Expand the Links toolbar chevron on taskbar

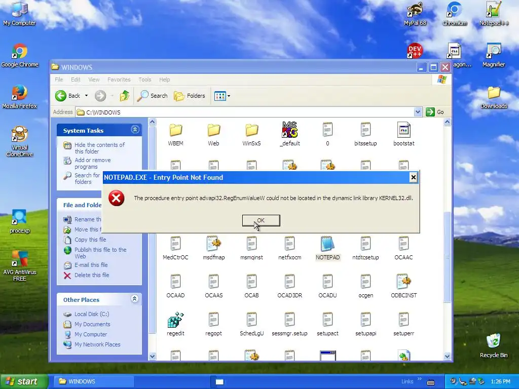click(420, 379)
